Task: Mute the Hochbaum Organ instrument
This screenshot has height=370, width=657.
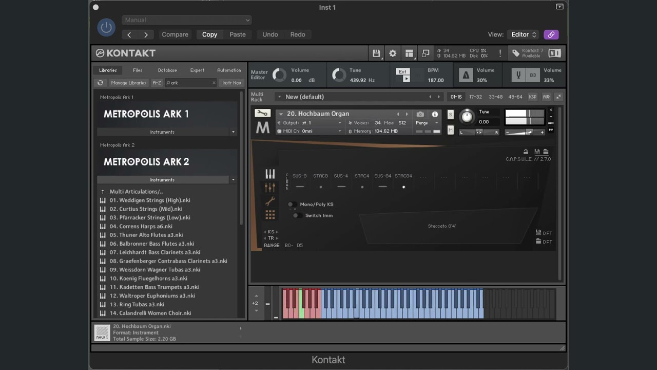Action: pos(450,130)
